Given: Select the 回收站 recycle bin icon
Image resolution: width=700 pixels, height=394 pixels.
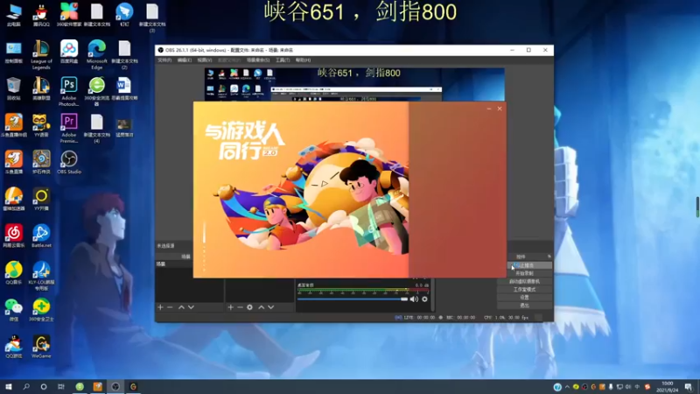Looking at the screenshot, I should click(13, 88).
